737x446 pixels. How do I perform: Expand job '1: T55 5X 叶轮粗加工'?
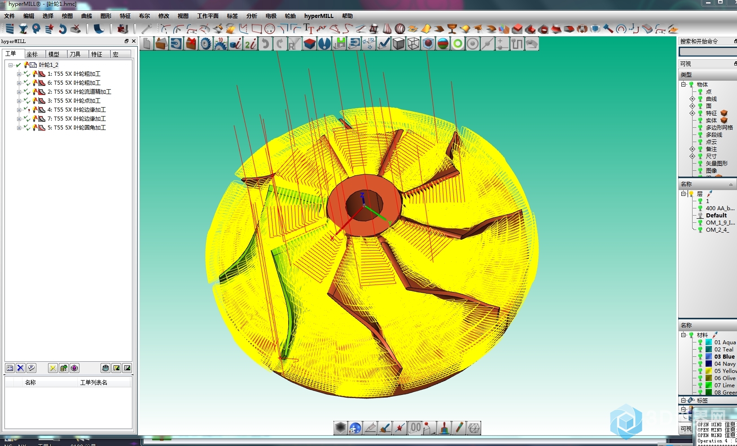point(19,74)
